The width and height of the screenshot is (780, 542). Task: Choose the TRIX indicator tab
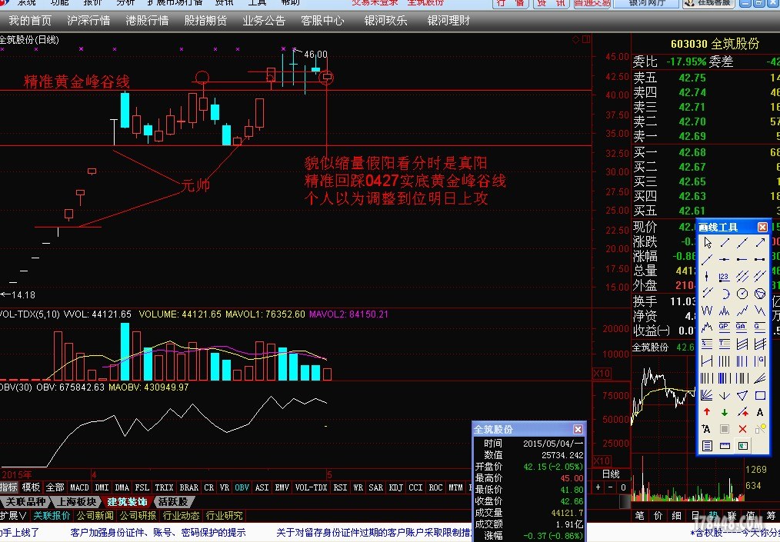tap(164, 487)
